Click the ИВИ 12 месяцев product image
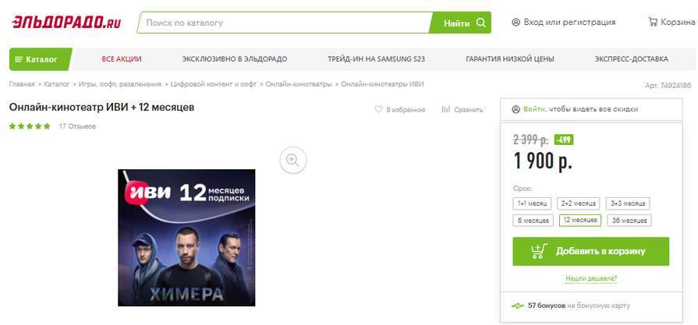 [186, 238]
